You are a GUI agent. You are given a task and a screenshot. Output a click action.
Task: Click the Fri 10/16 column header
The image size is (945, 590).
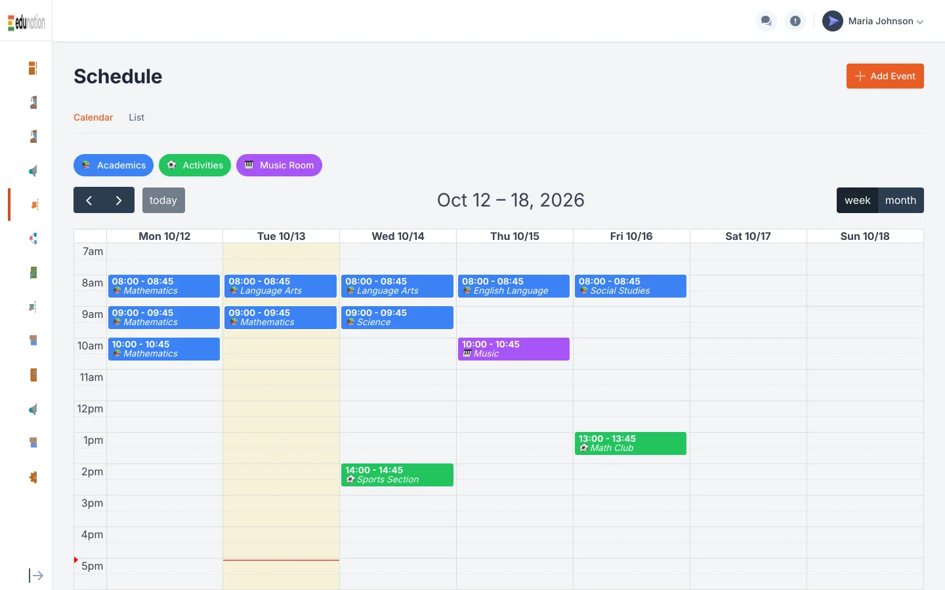click(x=631, y=236)
